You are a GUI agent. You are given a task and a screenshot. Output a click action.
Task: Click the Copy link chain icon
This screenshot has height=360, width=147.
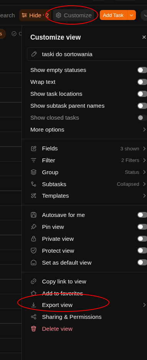pos(34,282)
